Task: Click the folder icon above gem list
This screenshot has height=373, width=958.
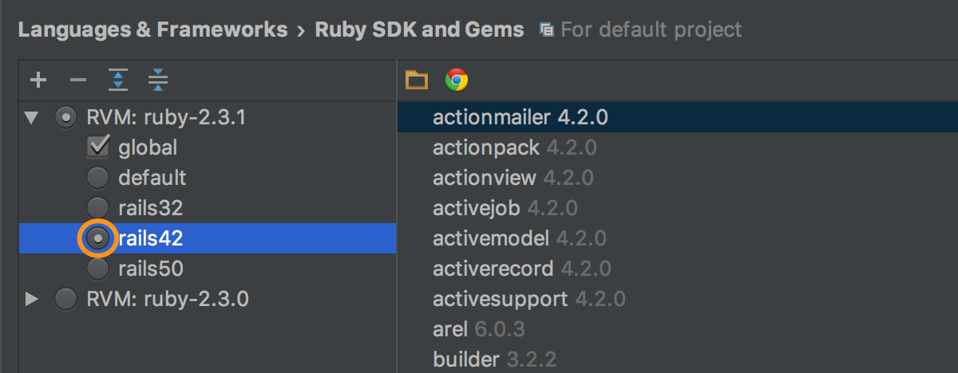Action: pyautogui.click(x=417, y=80)
